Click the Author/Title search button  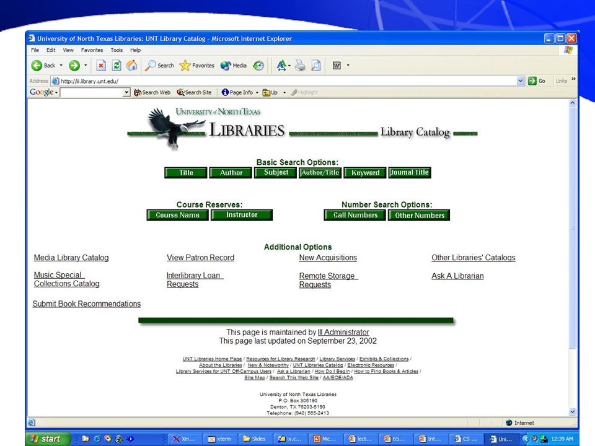tap(320, 173)
